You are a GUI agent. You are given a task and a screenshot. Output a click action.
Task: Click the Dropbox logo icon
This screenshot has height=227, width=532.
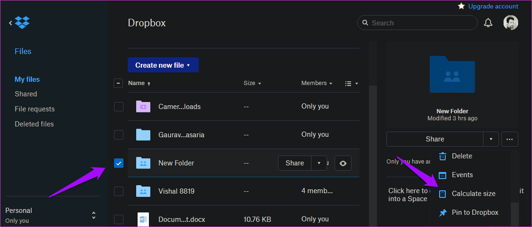click(x=23, y=23)
